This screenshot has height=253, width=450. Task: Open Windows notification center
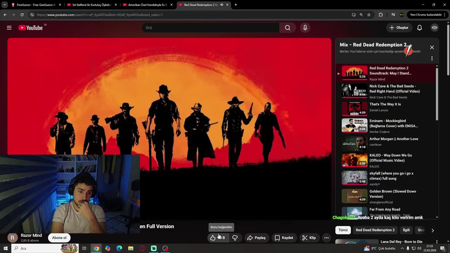443,248
